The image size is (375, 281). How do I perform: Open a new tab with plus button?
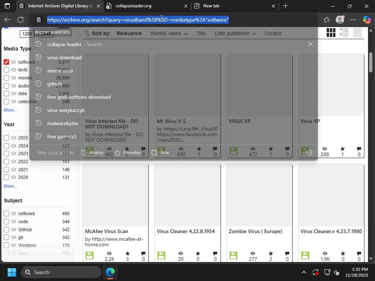pyautogui.click(x=285, y=6)
